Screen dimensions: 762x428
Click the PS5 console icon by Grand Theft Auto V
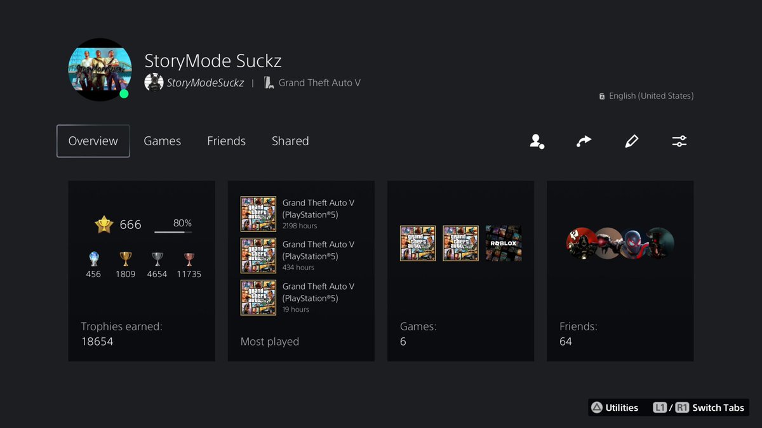point(269,82)
